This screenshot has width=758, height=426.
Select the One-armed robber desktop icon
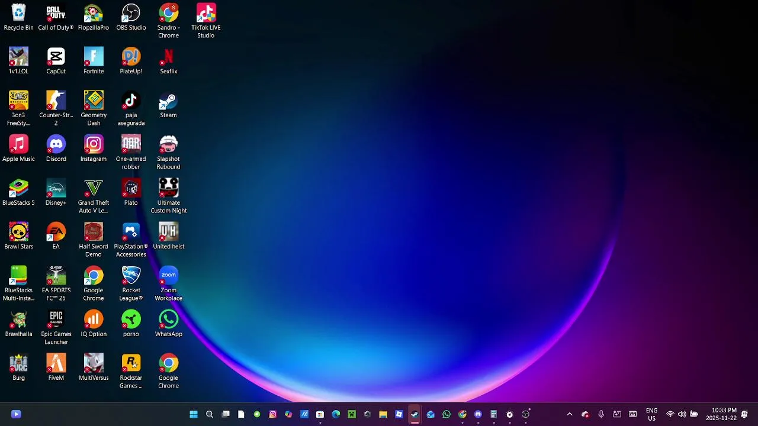tap(131, 153)
